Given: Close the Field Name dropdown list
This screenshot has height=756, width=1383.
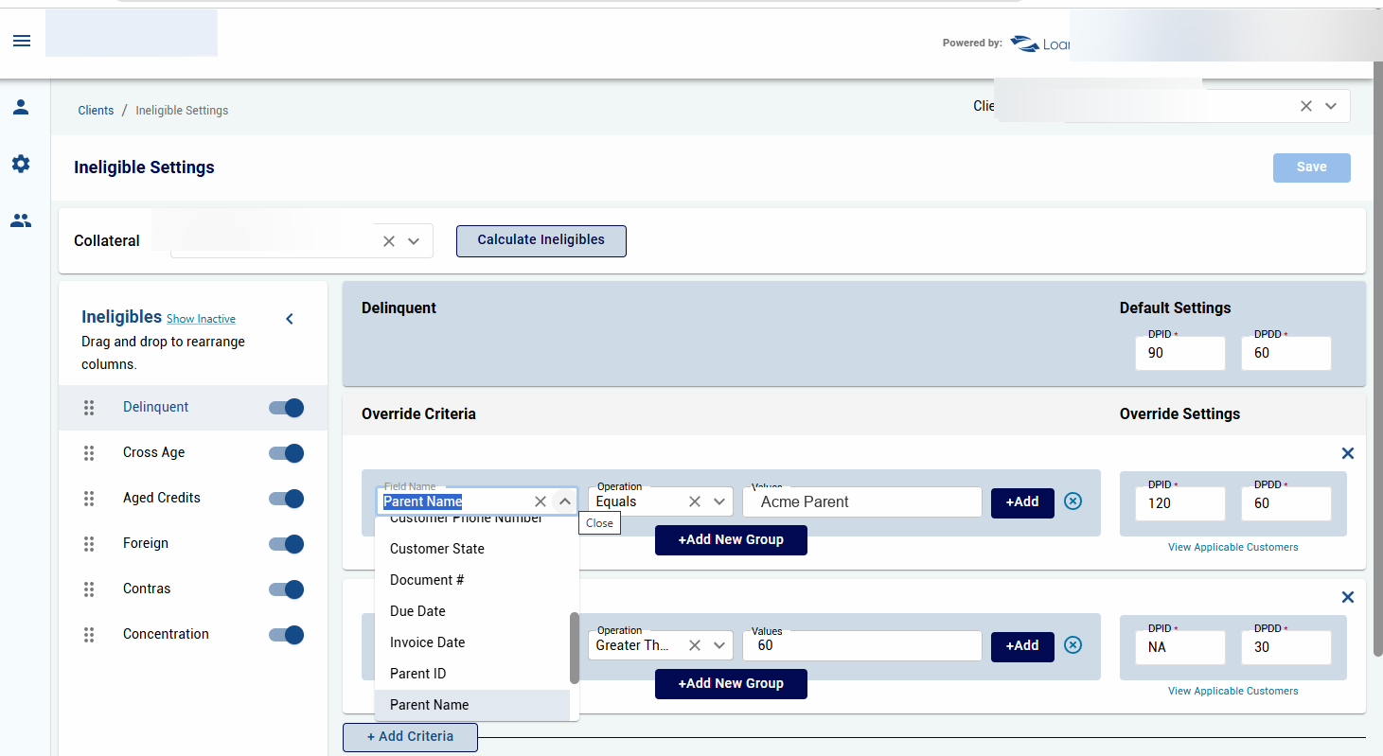Looking at the screenshot, I should 565,501.
